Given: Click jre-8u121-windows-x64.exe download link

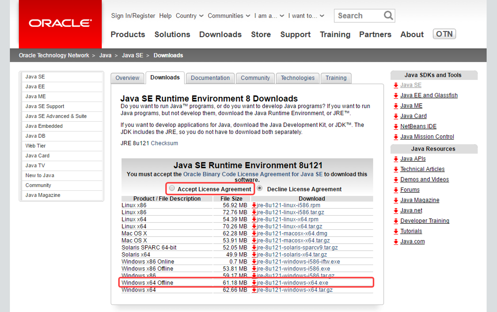Looking at the screenshot, I should (x=292, y=283).
